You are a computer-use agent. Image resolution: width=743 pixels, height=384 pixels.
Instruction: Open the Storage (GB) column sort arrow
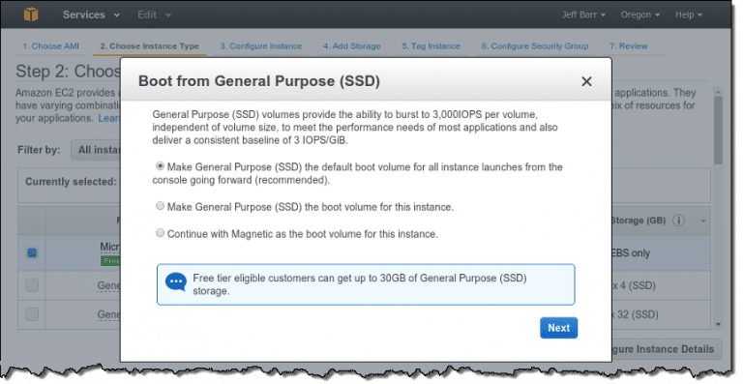coord(703,222)
